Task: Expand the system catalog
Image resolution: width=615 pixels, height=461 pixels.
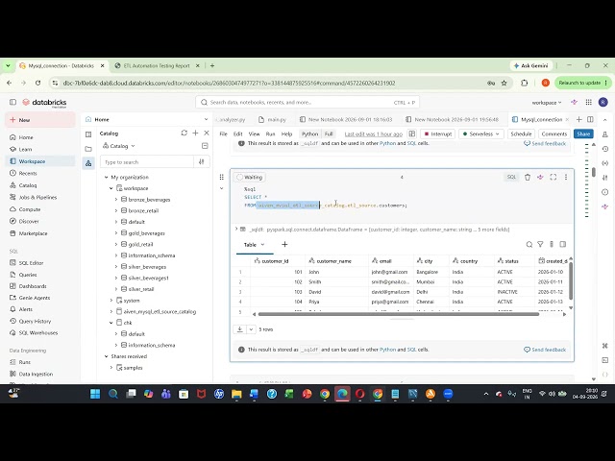Action: [x=111, y=301]
